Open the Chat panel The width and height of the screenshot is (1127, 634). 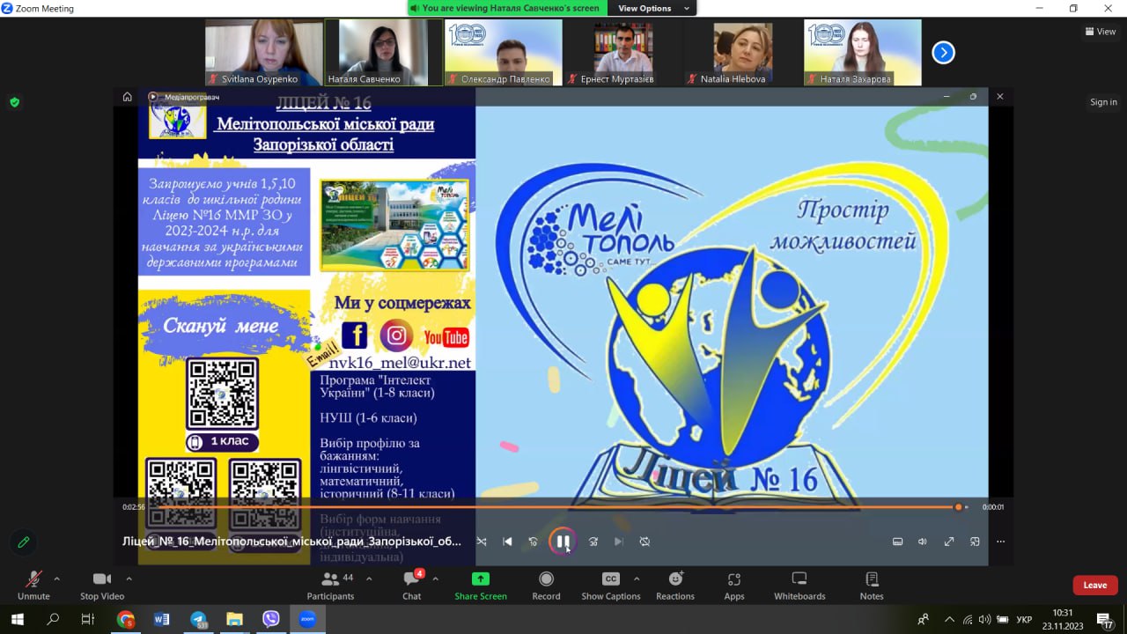411,586
